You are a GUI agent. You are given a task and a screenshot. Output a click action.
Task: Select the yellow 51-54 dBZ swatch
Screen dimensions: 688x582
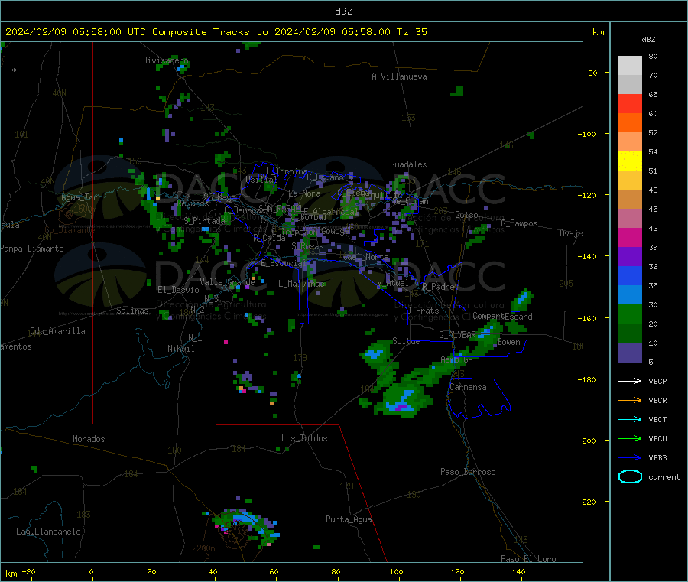tap(630, 161)
